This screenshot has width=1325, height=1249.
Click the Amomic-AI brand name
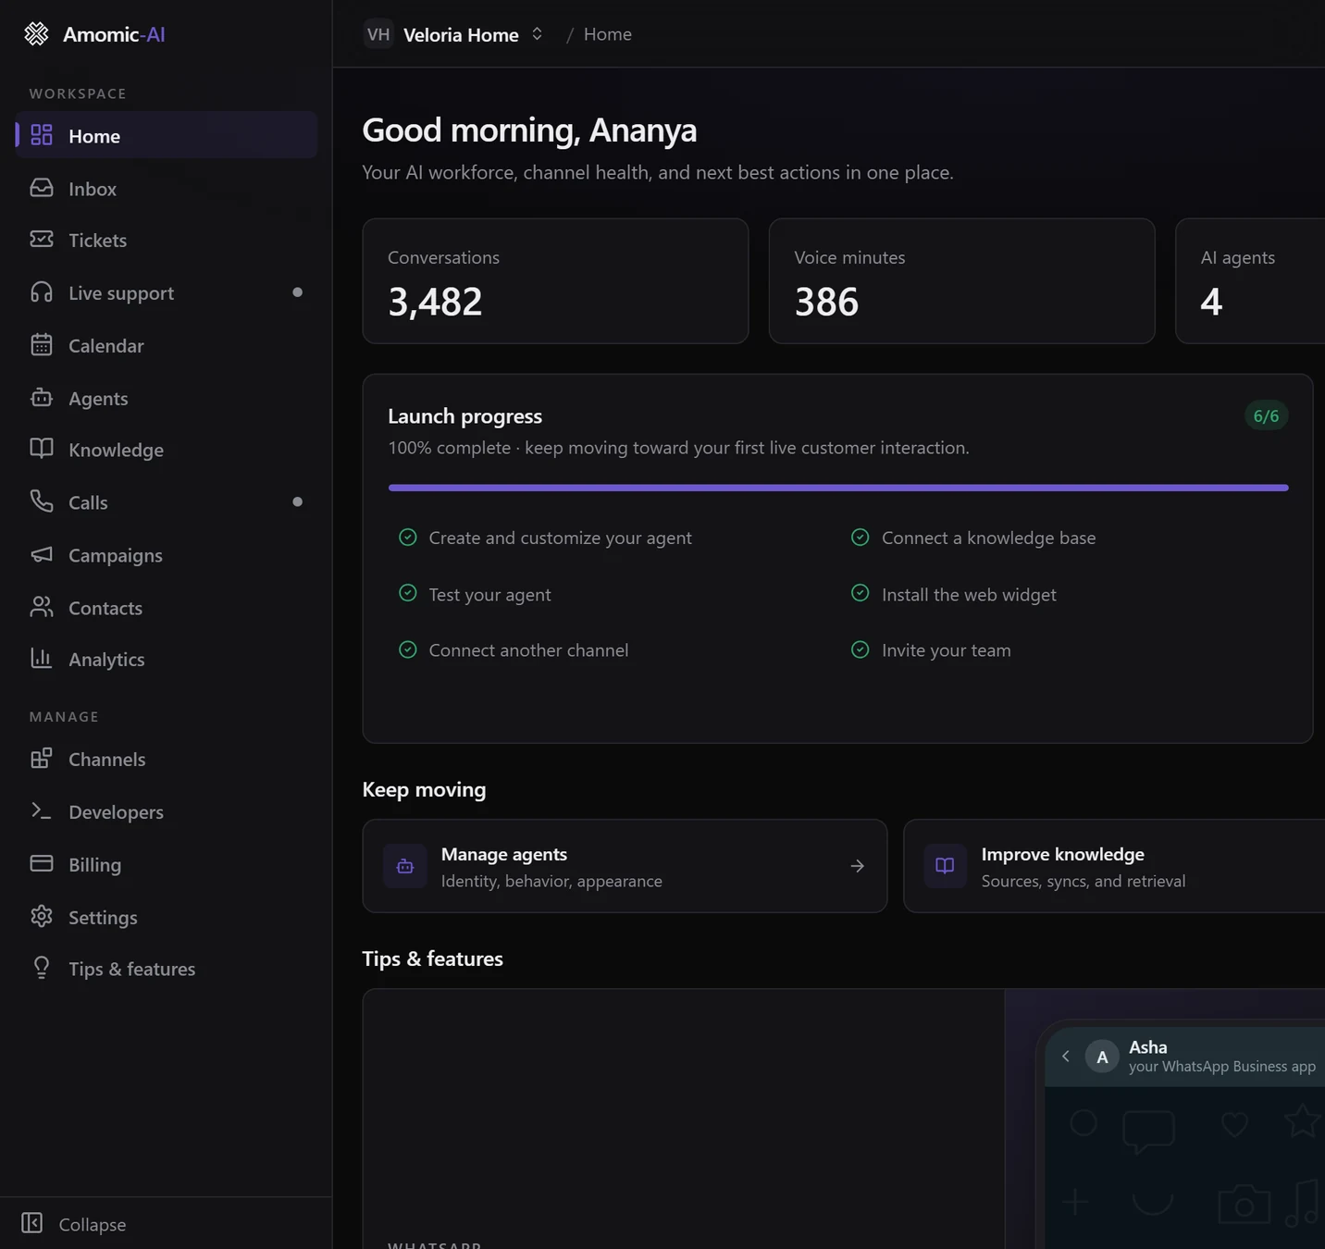[114, 34]
